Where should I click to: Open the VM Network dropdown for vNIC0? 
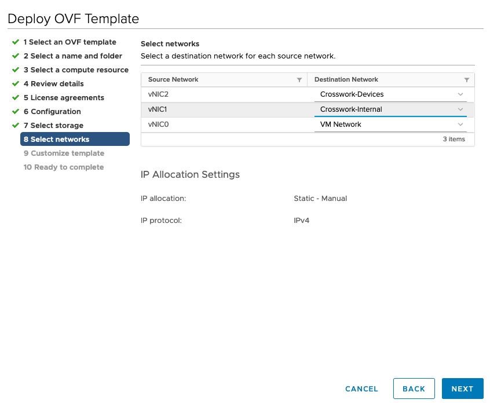click(390, 124)
